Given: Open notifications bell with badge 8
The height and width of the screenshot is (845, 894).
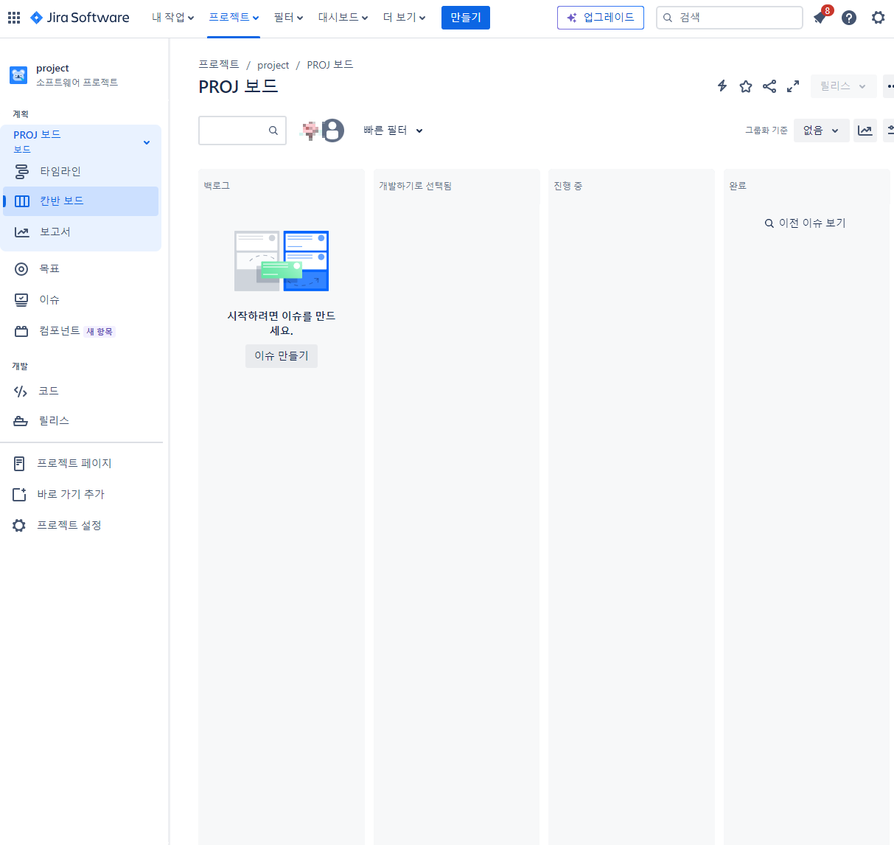Looking at the screenshot, I should pos(820,18).
